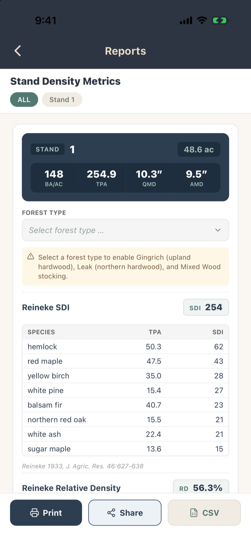Viewport: 251px width, 547px height.
Task: Tap white ash's TPA value 22.4
Action: click(x=154, y=434)
